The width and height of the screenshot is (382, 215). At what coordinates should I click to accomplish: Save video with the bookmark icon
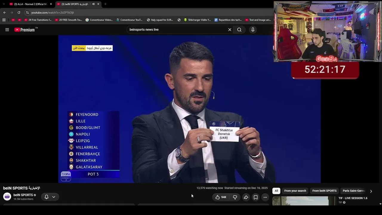[x=256, y=197]
